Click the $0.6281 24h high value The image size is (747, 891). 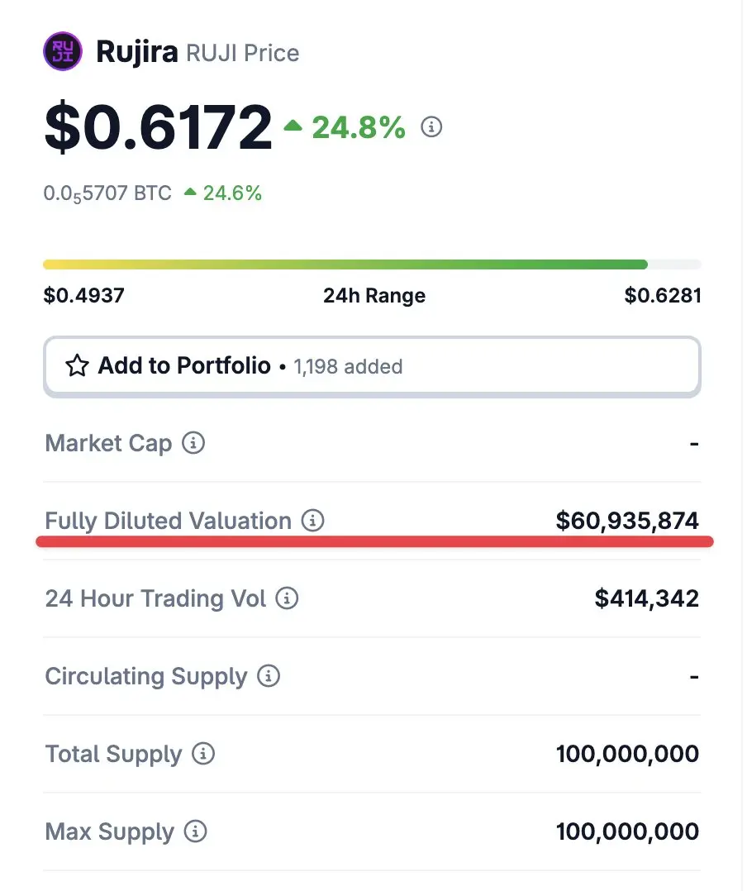click(x=663, y=296)
